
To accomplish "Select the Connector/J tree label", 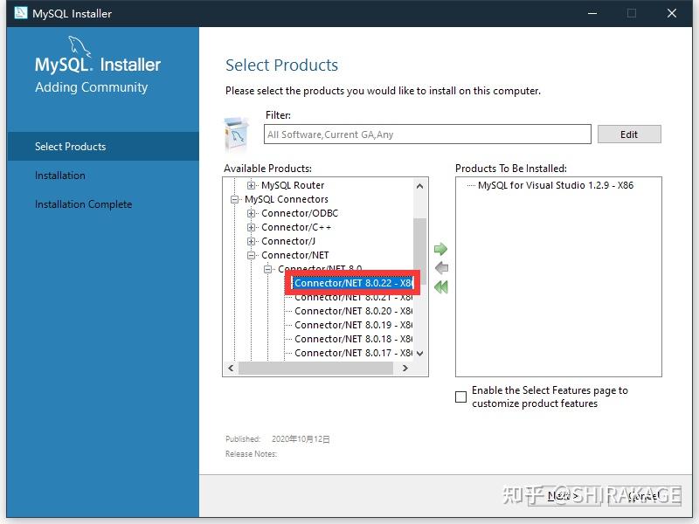I will (x=288, y=241).
